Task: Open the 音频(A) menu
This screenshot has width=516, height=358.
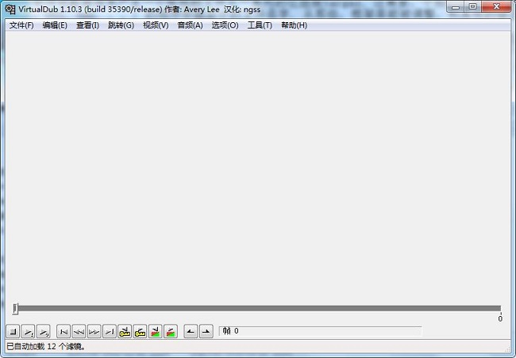Action: pyautogui.click(x=190, y=25)
